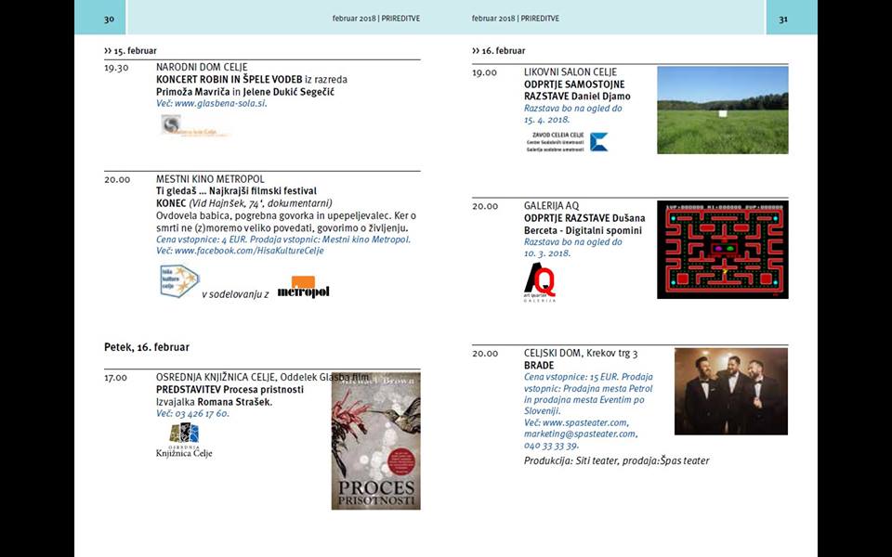Viewport: 892px width, 557px height.
Task: Click the Osrednja Knjižnica Celje logo
Action: (184, 440)
